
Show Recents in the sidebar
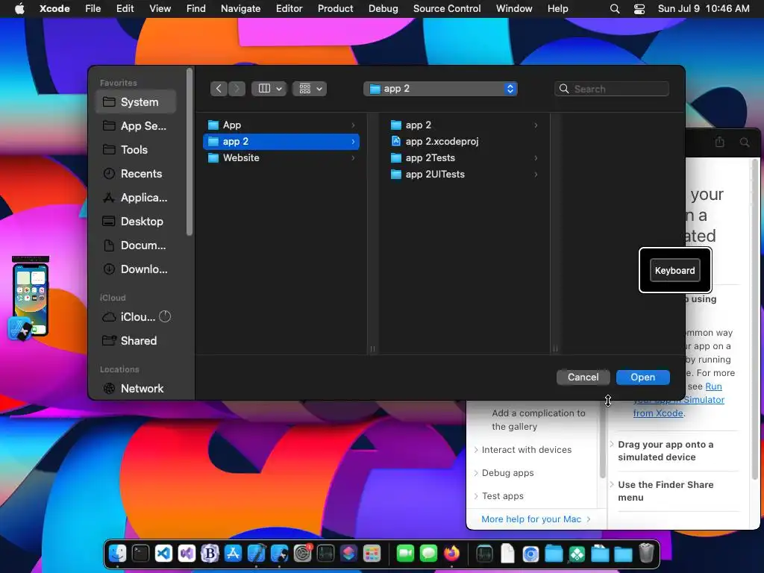tap(136, 173)
